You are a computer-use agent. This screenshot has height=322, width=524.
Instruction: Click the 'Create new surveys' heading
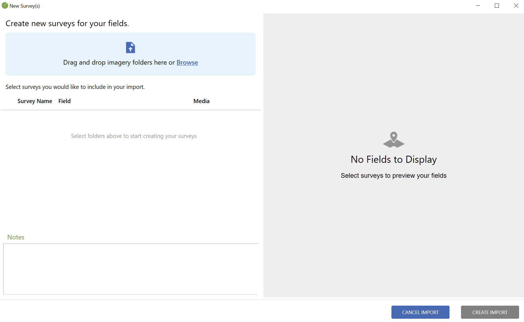[67, 23]
